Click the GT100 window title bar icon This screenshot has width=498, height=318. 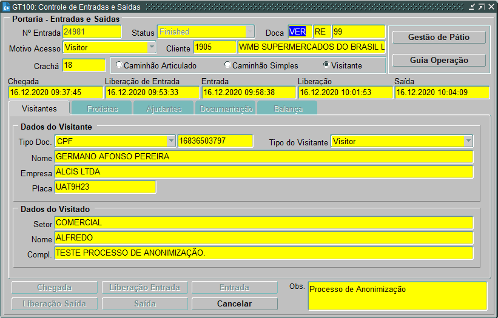point(6,7)
